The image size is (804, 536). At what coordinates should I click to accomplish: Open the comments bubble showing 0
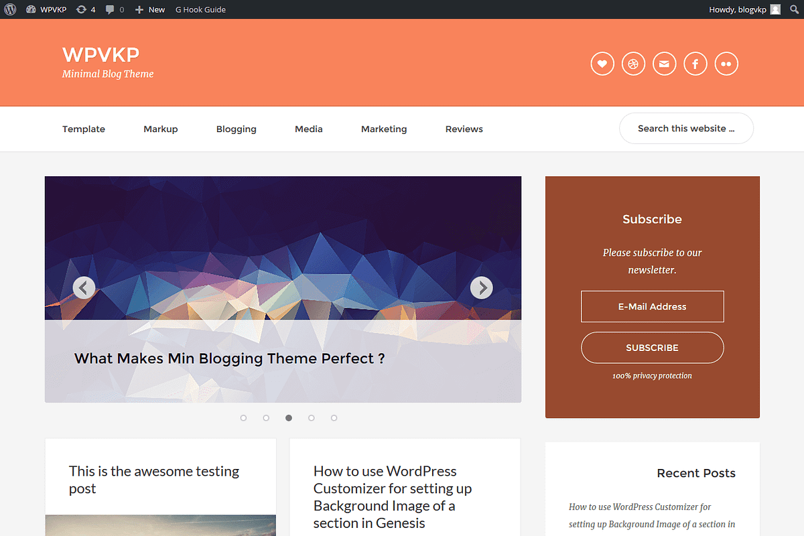pos(115,9)
